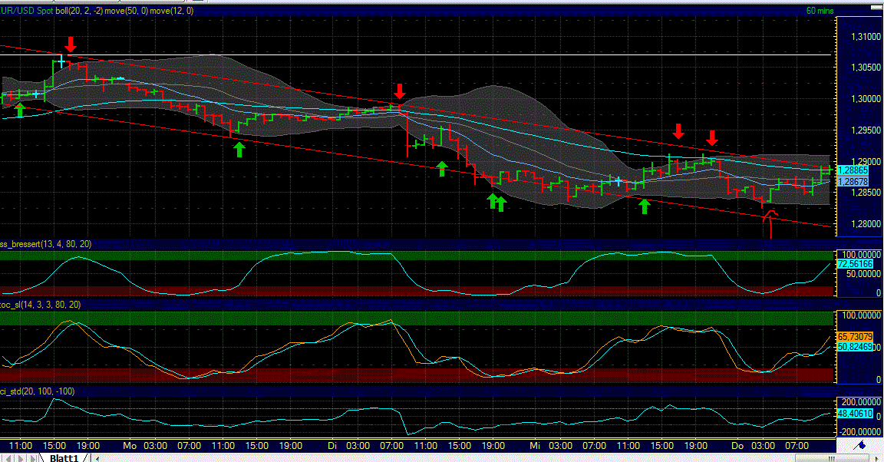Click the 'Mo' day label on time axis
Viewport: 884px width, 462px height.
(x=130, y=446)
